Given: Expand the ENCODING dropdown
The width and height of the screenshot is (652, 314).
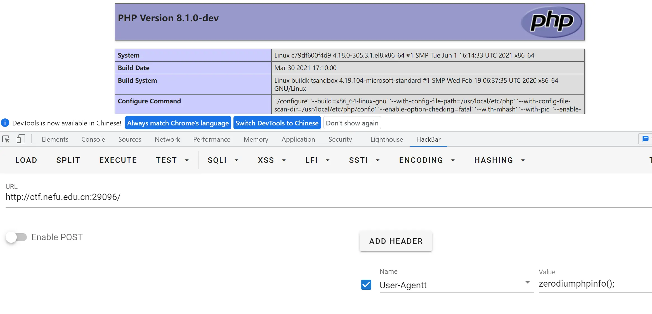Looking at the screenshot, I should coord(427,160).
